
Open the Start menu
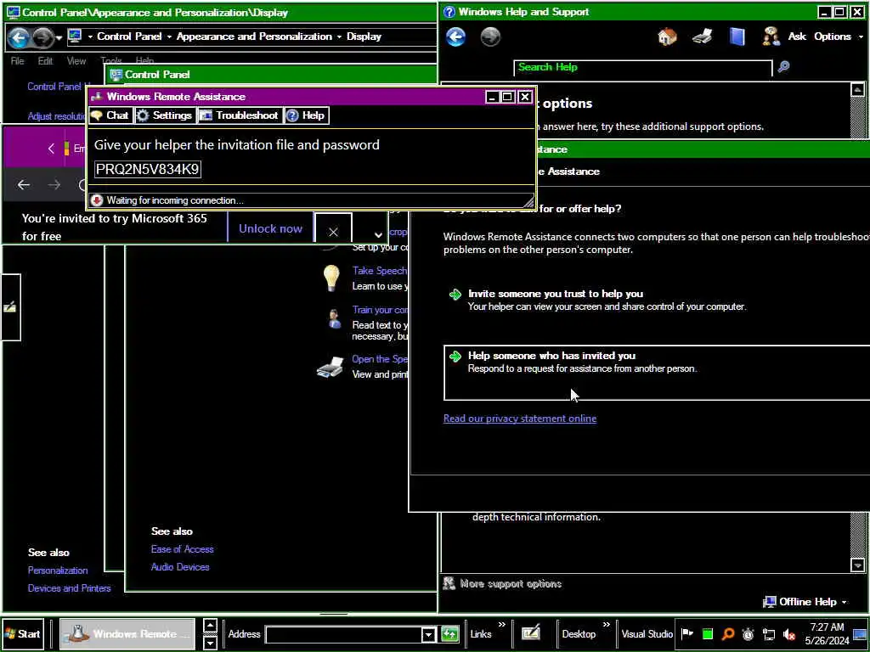tap(23, 634)
